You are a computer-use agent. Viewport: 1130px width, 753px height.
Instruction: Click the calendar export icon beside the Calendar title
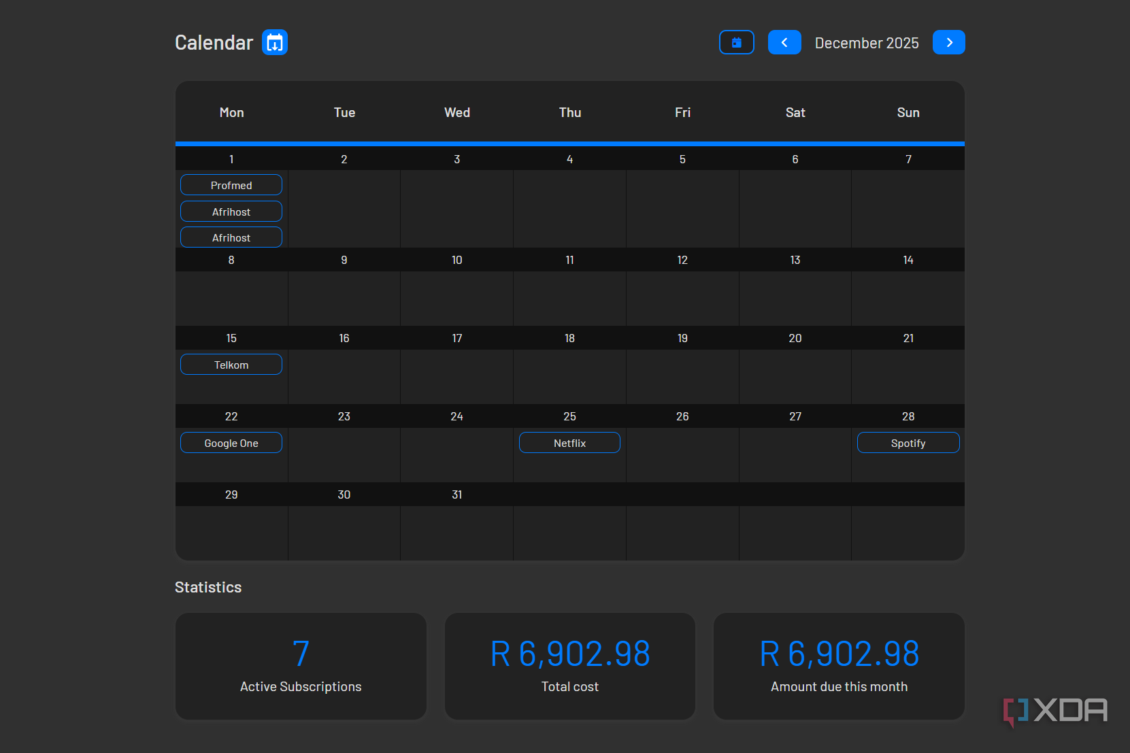click(275, 42)
